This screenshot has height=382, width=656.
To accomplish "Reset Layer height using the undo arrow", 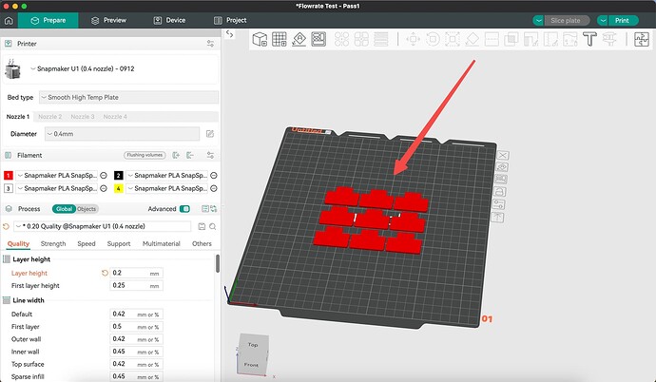I will pos(105,273).
